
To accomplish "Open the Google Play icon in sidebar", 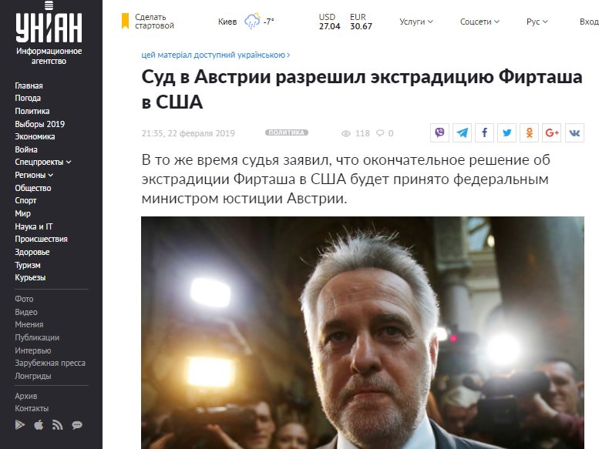I will tap(20, 424).
